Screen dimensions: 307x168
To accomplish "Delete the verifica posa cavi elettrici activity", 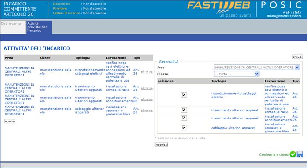I will (146, 71).
